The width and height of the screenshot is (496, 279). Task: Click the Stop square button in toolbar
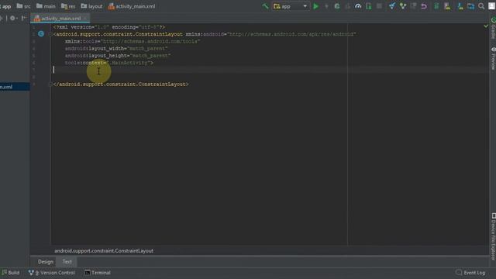point(379,6)
